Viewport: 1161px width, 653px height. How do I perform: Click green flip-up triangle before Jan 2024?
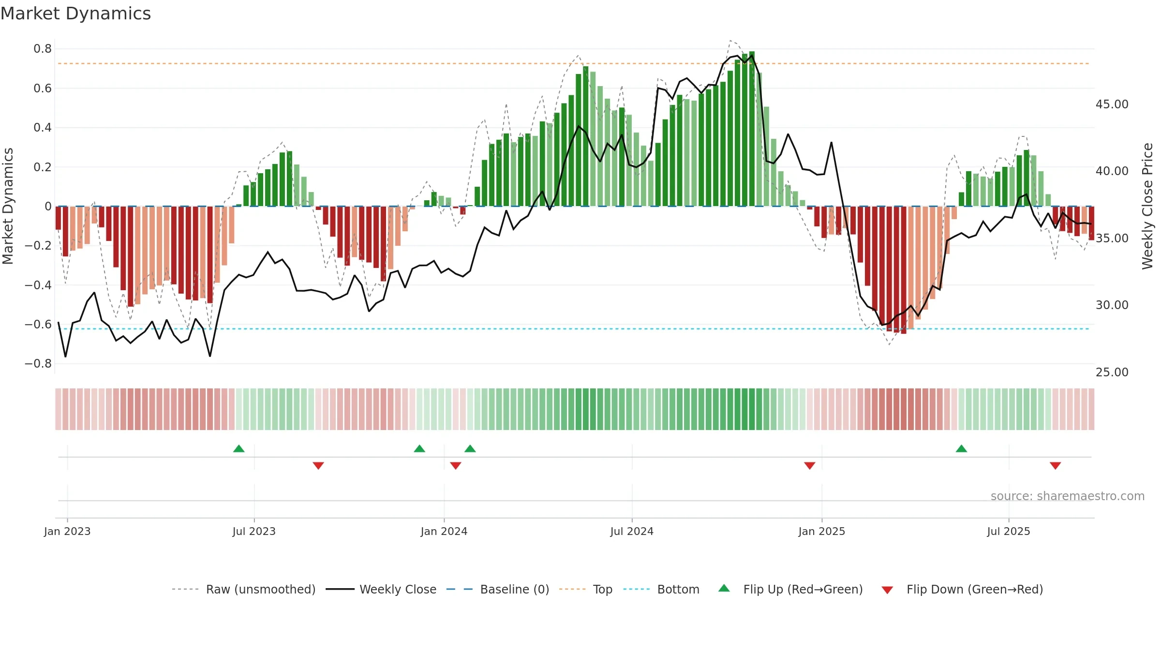click(x=419, y=449)
